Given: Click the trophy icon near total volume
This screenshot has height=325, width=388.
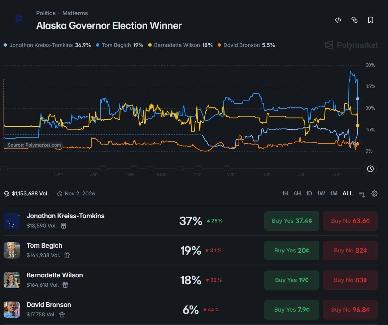Looking at the screenshot, I should [x=6, y=194].
